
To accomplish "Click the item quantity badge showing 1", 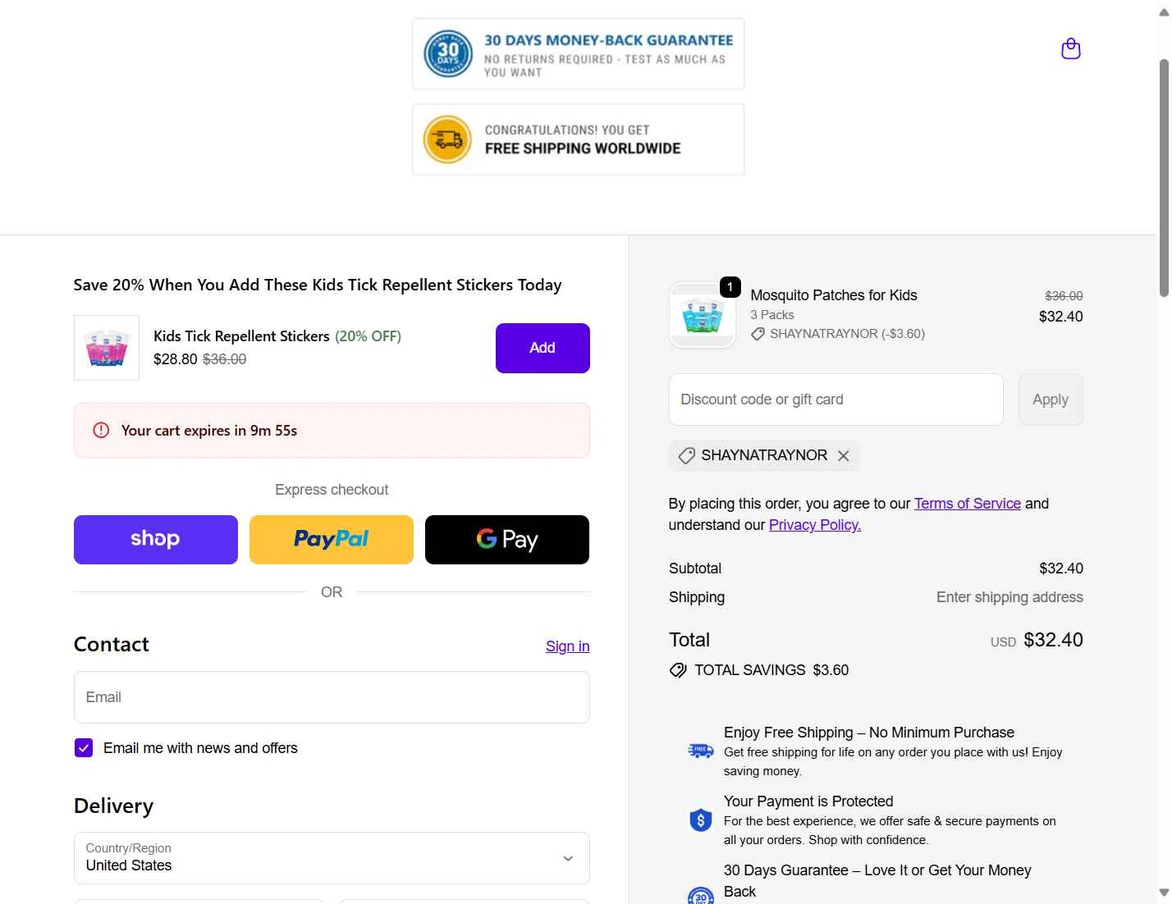I will (x=730, y=287).
